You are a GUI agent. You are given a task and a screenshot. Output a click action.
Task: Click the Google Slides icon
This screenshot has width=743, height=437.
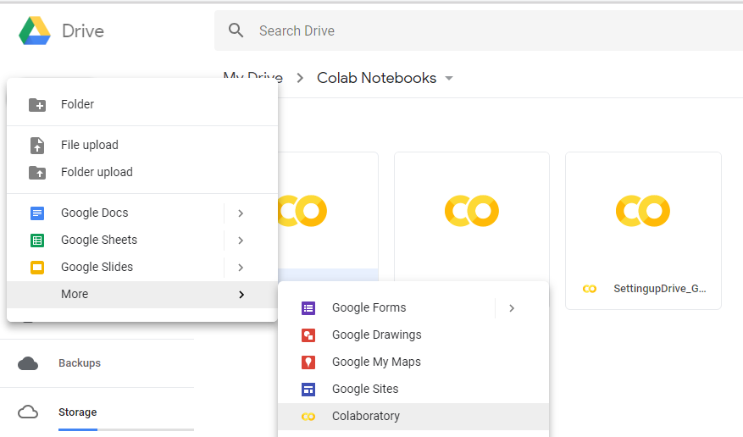point(37,268)
